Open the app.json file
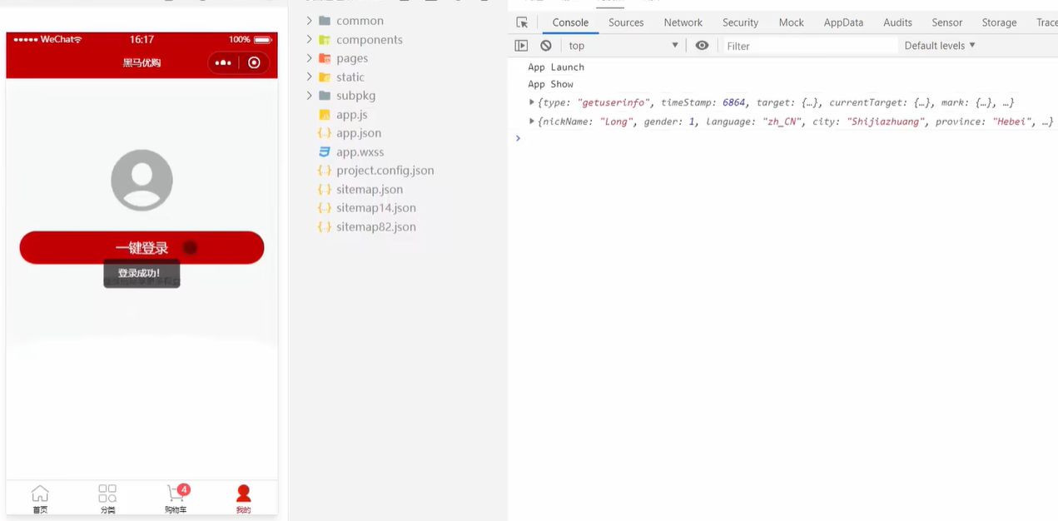Screen dimensions: 1058x521 point(359,132)
